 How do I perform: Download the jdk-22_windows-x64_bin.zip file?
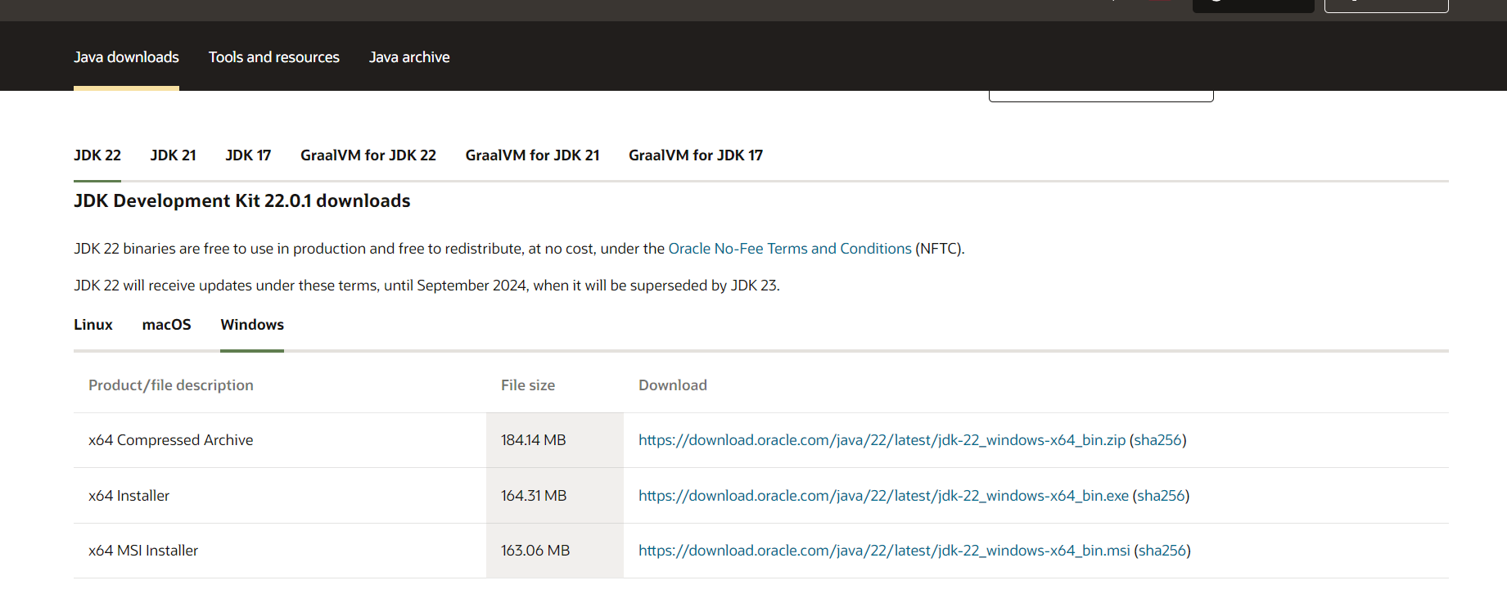point(882,440)
